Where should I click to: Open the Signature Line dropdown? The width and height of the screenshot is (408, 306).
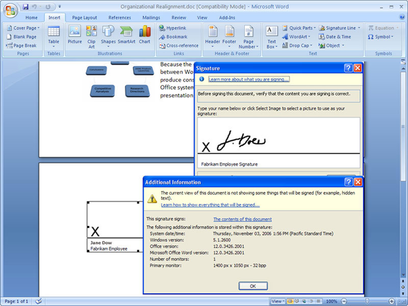tap(340, 28)
